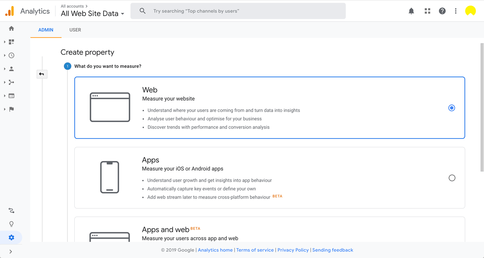
Task: Expand the Audience sidebar arrow
Action: 5,69
